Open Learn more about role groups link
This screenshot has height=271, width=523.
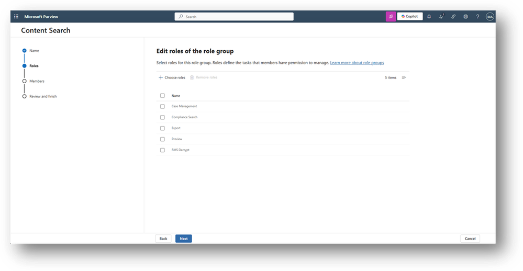pyautogui.click(x=357, y=63)
